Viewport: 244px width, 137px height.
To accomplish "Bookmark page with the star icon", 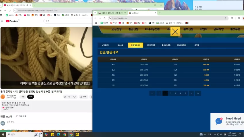I will coord(225,18).
